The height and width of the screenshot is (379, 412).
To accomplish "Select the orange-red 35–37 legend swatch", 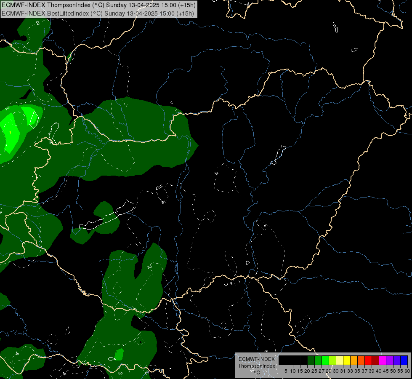I will (361, 360).
